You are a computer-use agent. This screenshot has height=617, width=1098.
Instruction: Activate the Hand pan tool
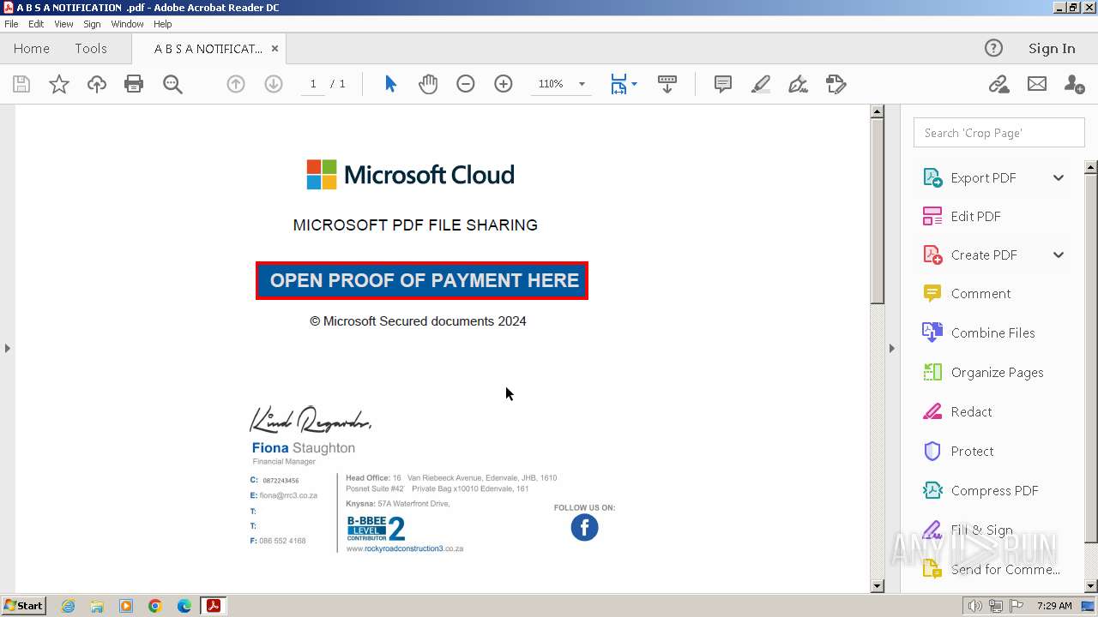(428, 84)
